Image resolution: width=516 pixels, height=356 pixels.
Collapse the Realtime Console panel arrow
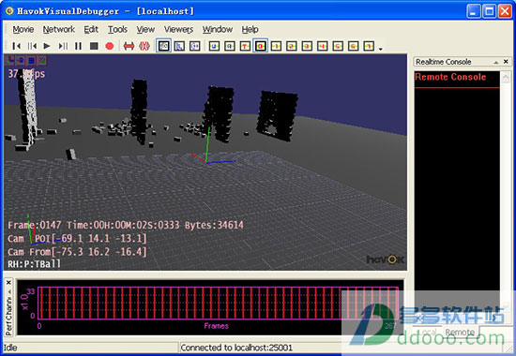pos(496,62)
